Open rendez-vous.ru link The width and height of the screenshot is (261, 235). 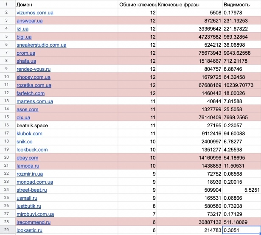click(34, 69)
